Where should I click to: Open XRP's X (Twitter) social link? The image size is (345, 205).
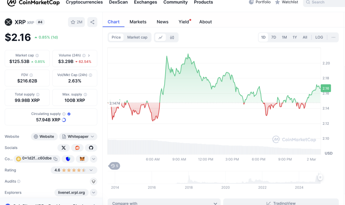click(x=63, y=148)
